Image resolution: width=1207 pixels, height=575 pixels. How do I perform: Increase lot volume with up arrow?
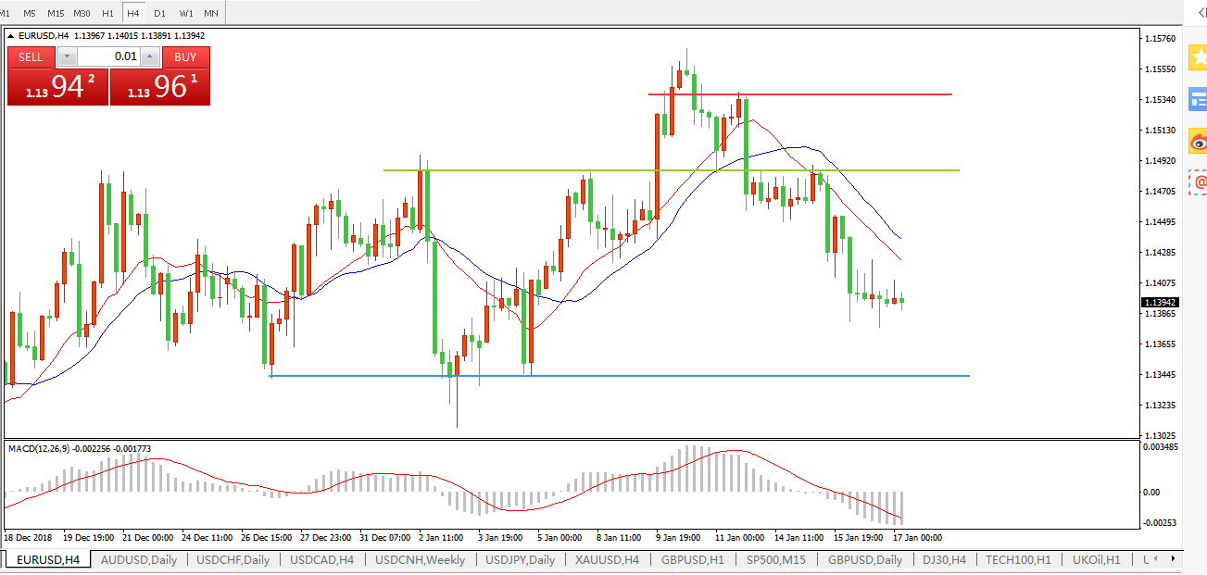[x=150, y=56]
